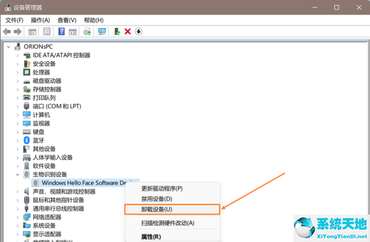Collapse the 生物识别设备 category
Screen dimensions: 370x242
click(17, 174)
